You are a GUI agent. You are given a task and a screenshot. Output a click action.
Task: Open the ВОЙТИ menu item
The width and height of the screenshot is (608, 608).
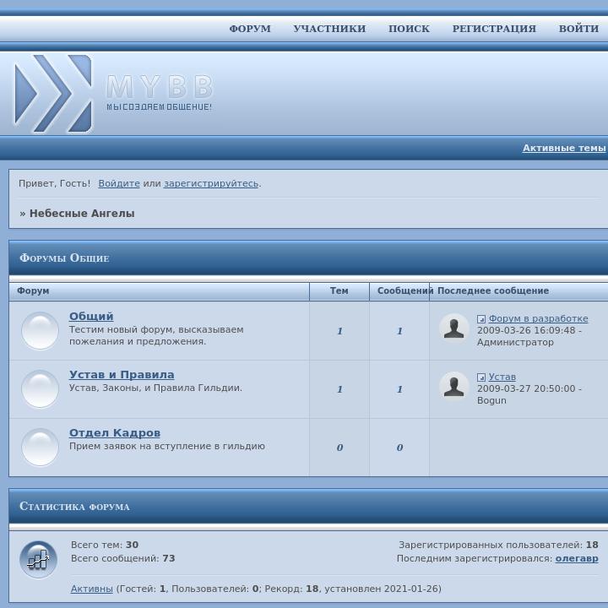click(x=578, y=29)
